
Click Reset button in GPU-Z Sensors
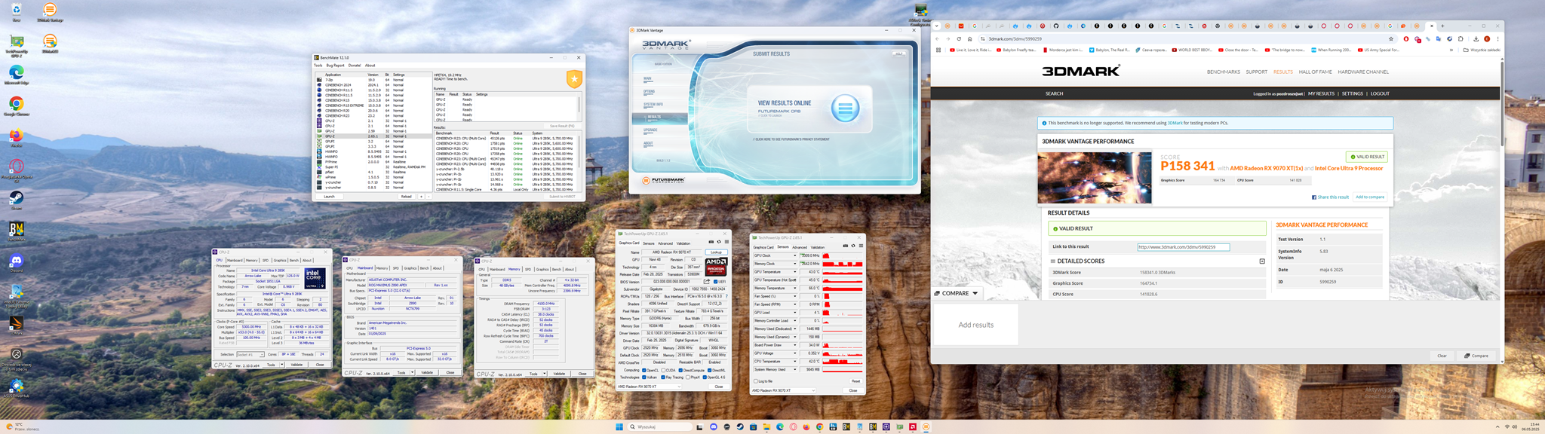855,381
